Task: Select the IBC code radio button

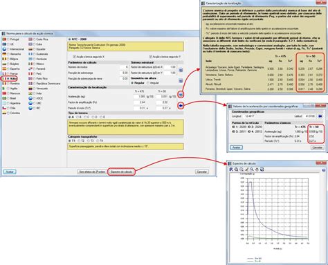Action: [34, 108]
